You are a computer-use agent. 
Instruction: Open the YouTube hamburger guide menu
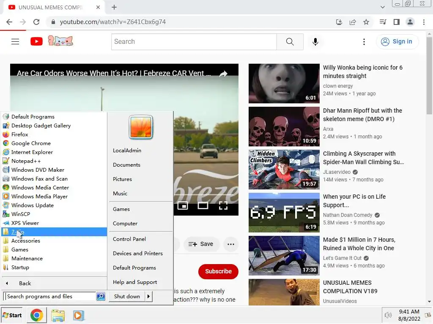pyautogui.click(x=15, y=42)
